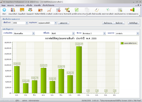Click the บันทึกเป็นรูป save as image button
Viewport: 142px width, 102px height.
(133, 23)
